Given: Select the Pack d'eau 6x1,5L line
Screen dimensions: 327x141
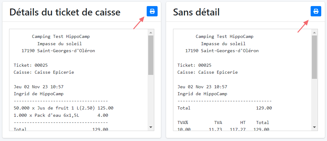Looking at the screenshot, I should [x=61, y=115].
